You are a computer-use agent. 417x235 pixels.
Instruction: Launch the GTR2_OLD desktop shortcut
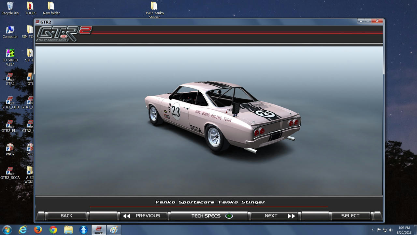(10, 102)
